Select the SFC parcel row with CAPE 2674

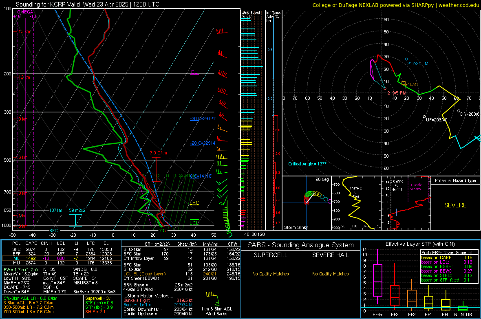pos(61,249)
